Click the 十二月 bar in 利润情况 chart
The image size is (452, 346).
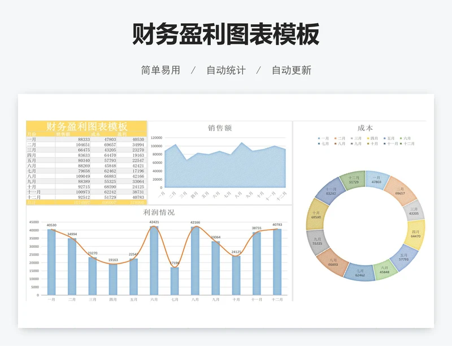point(277,262)
